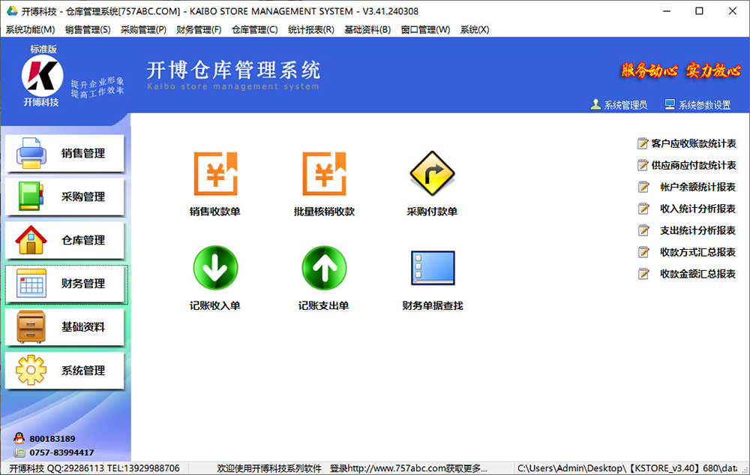Select the 仓库管理 sidebar label
The height and width of the screenshot is (475, 750).
point(83,240)
